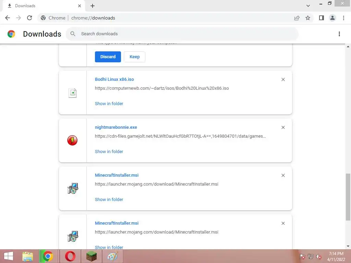Go forward with the browser forward arrow
The height and width of the screenshot is (263, 351).
19,18
